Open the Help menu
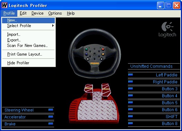This screenshot has width=182, height=131. [x=71, y=13]
